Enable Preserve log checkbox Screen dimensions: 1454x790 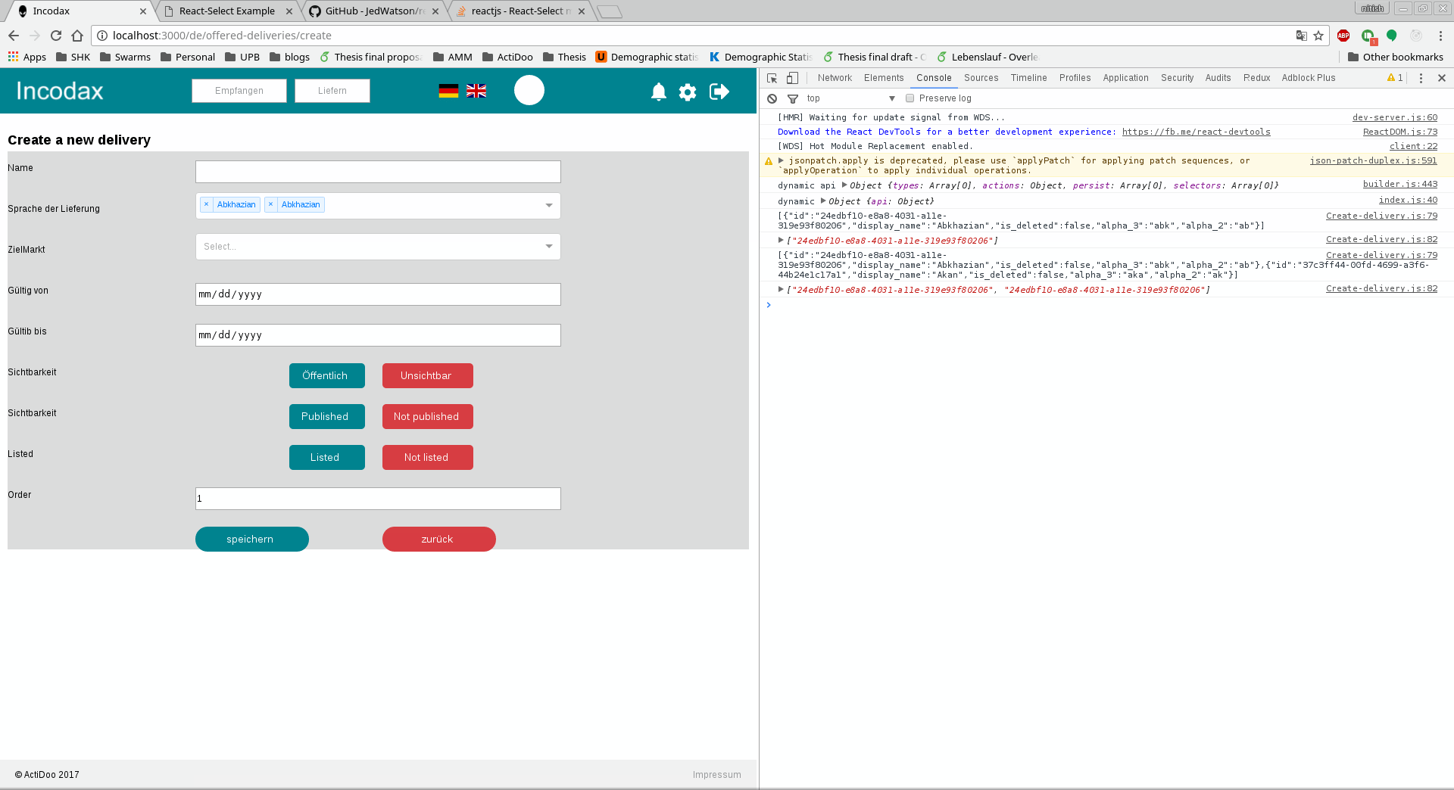point(910,98)
